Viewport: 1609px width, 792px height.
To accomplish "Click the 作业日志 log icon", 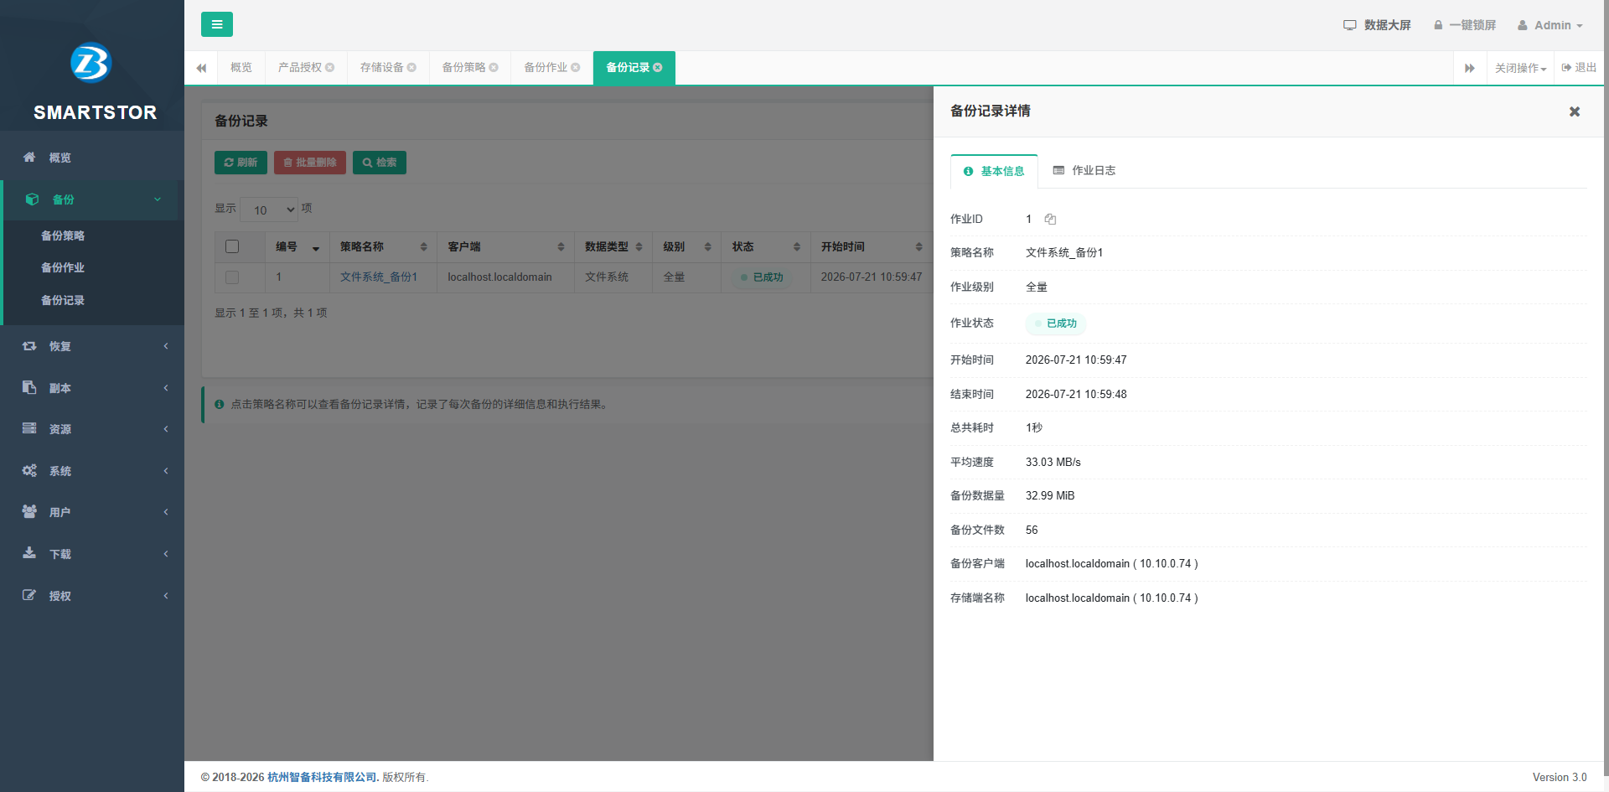I will pyautogui.click(x=1058, y=170).
